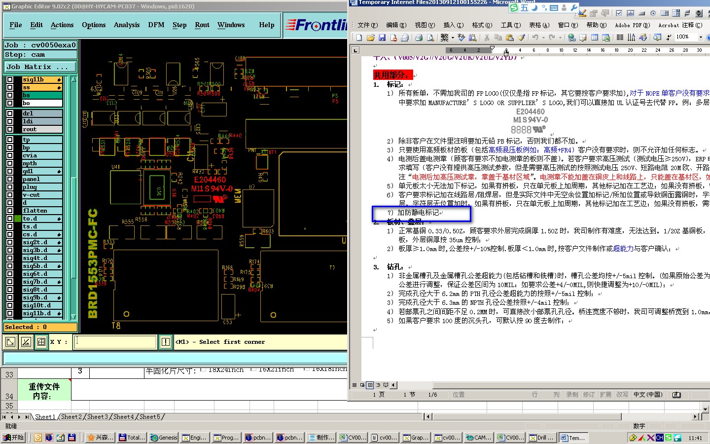Image resolution: width=710 pixels, height=444 pixels.
Task: Select layer row bo in layer list
Action: pos(42,103)
